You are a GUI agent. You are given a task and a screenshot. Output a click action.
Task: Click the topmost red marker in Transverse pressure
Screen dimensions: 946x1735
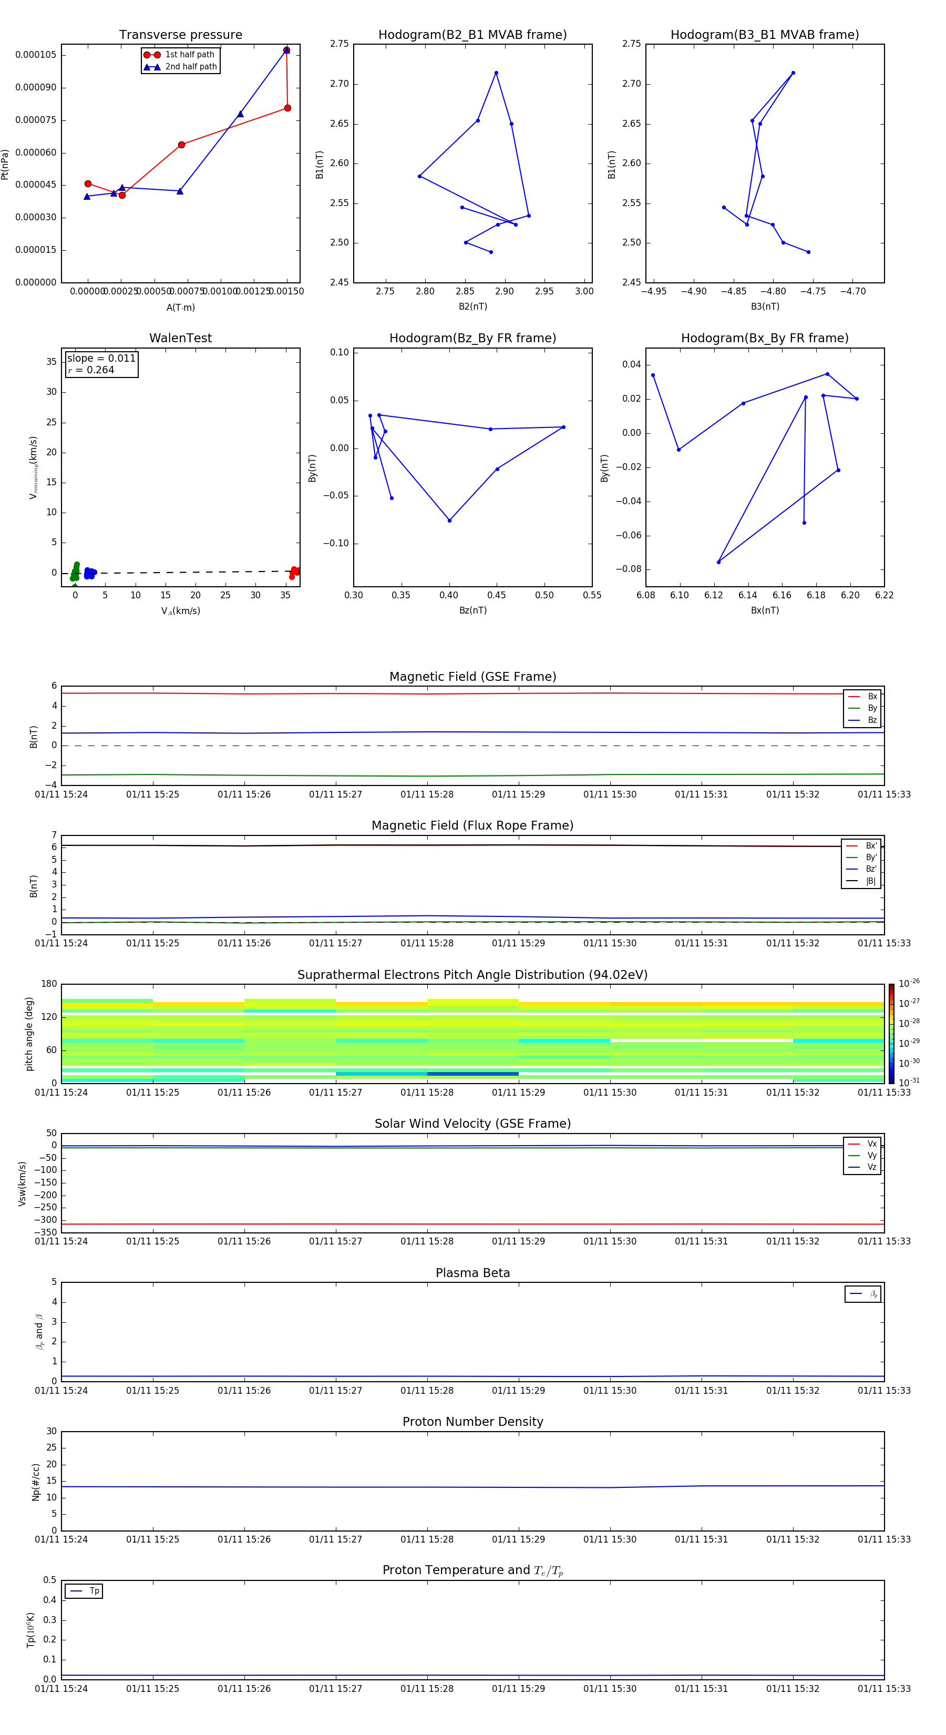pos(286,50)
